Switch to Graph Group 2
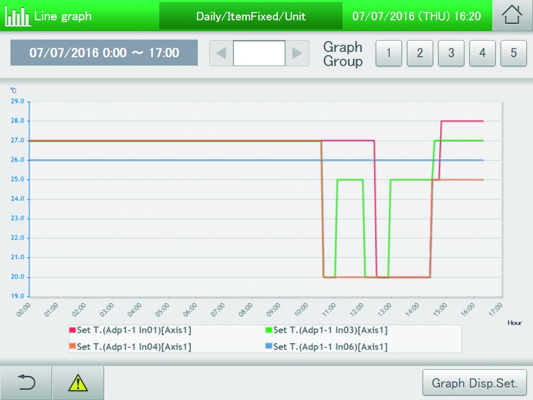The height and width of the screenshot is (400, 533). (x=420, y=53)
